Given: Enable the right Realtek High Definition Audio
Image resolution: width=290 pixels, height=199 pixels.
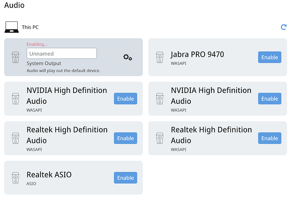Looking at the screenshot, I should point(270,138).
